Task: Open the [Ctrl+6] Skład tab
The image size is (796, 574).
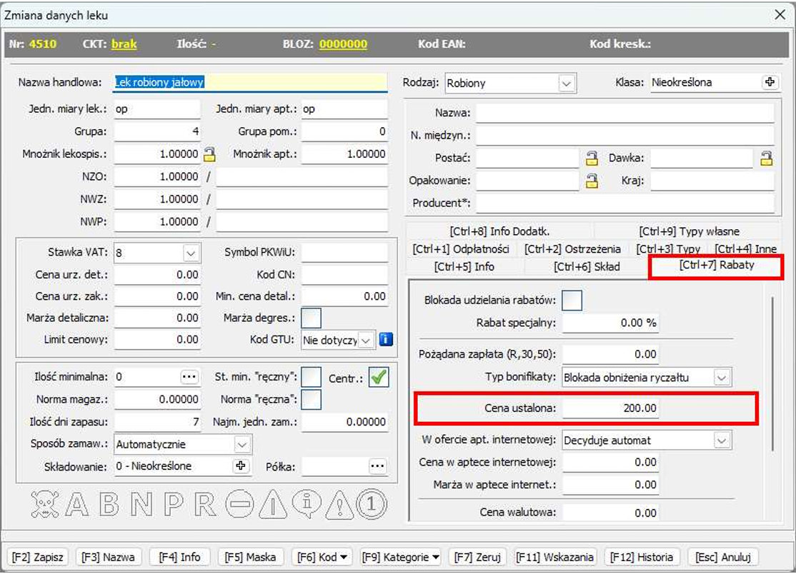Action: pyautogui.click(x=586, y=266)
